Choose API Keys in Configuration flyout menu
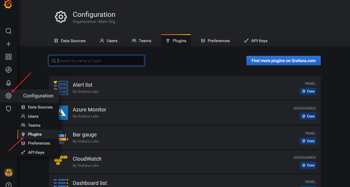 tap(38, 152)
